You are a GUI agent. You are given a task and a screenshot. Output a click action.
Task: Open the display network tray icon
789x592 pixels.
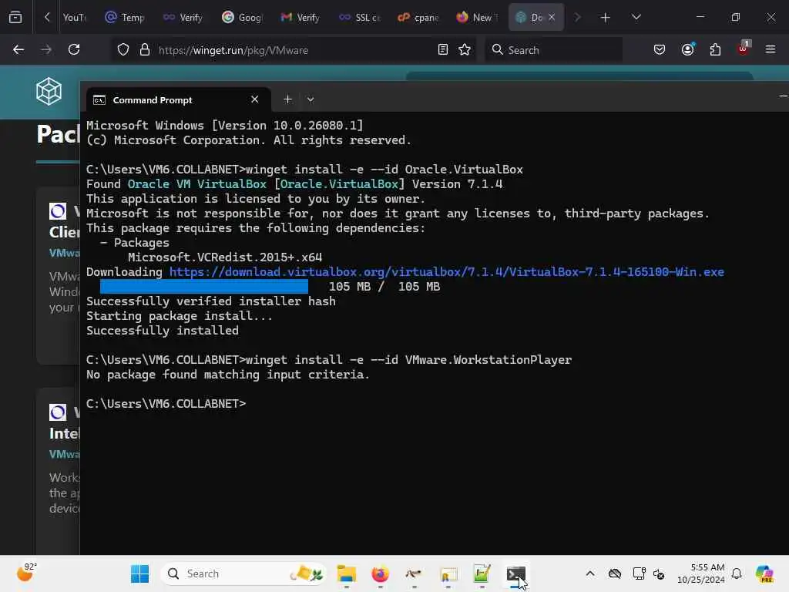coord(639,573)
